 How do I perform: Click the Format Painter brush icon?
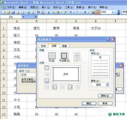coord(65,12)
